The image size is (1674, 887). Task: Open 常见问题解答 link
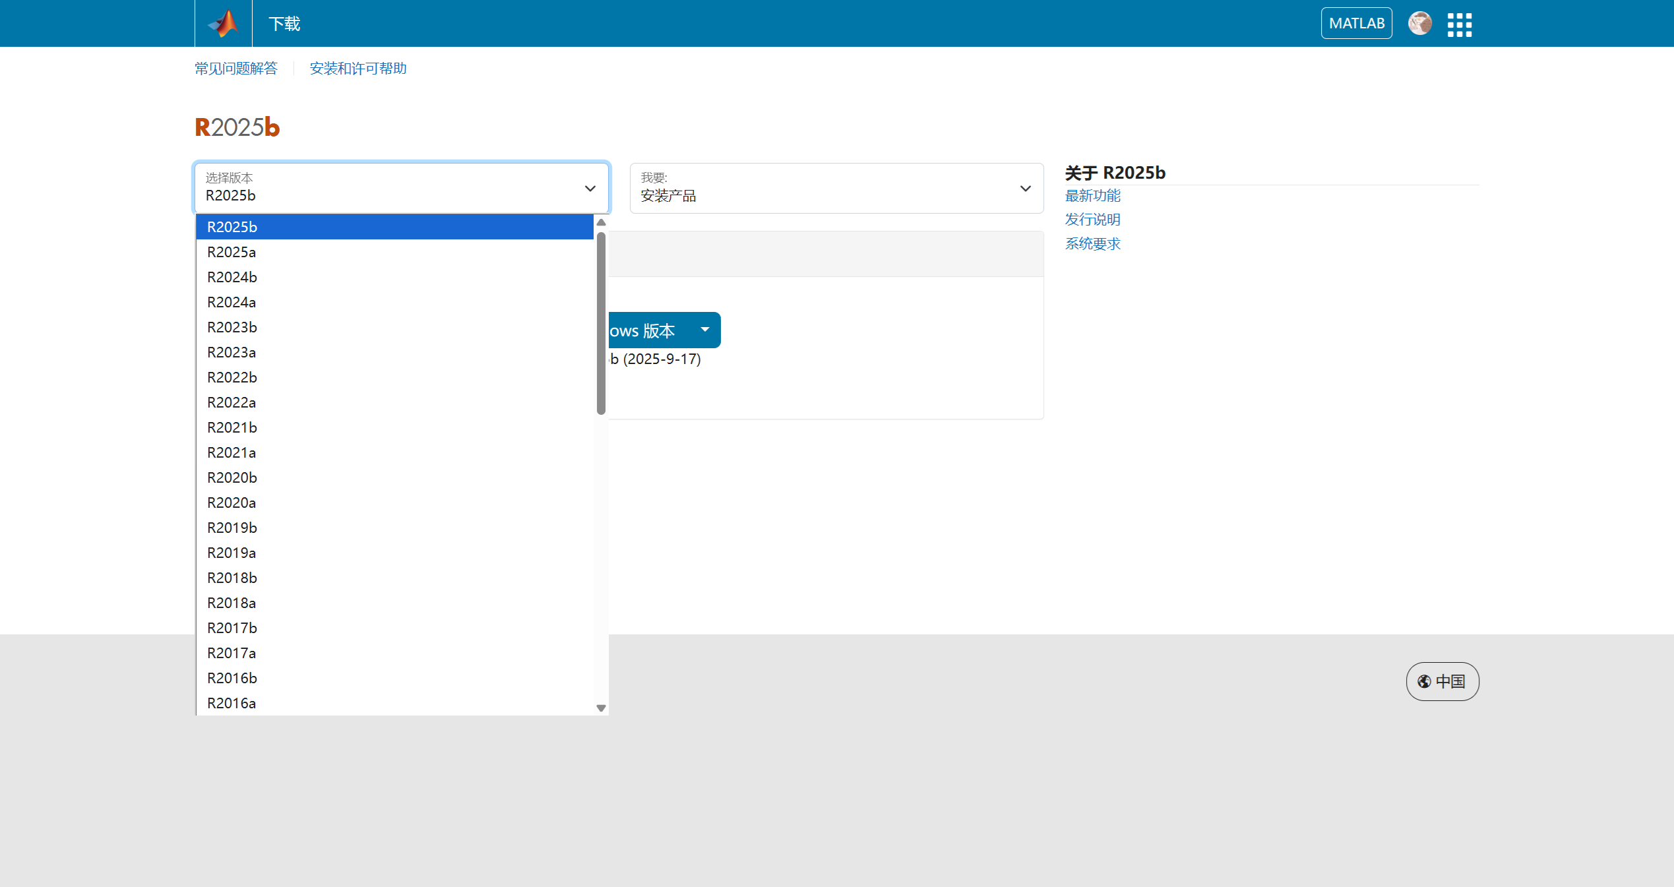pyautogui.click(x=236, y=69)
